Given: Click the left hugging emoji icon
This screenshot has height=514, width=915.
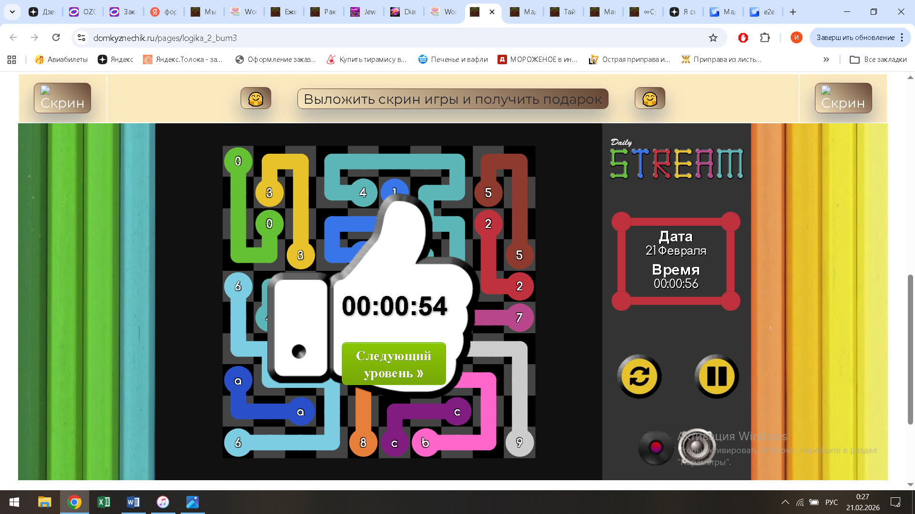Looking at the screenshot, I should (256, 99).
